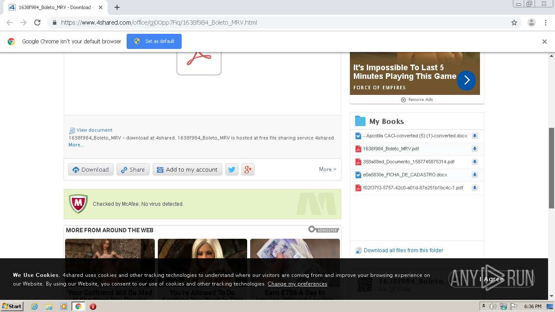This screenshot has width=555, height=312.
Task: Click the 6:36 PM taskbar clock
Action: click(x=532, y=306)
